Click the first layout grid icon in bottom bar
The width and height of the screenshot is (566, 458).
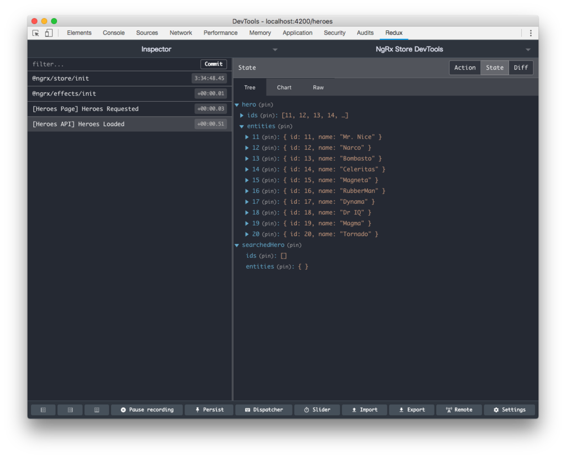[x=43, y=409]
